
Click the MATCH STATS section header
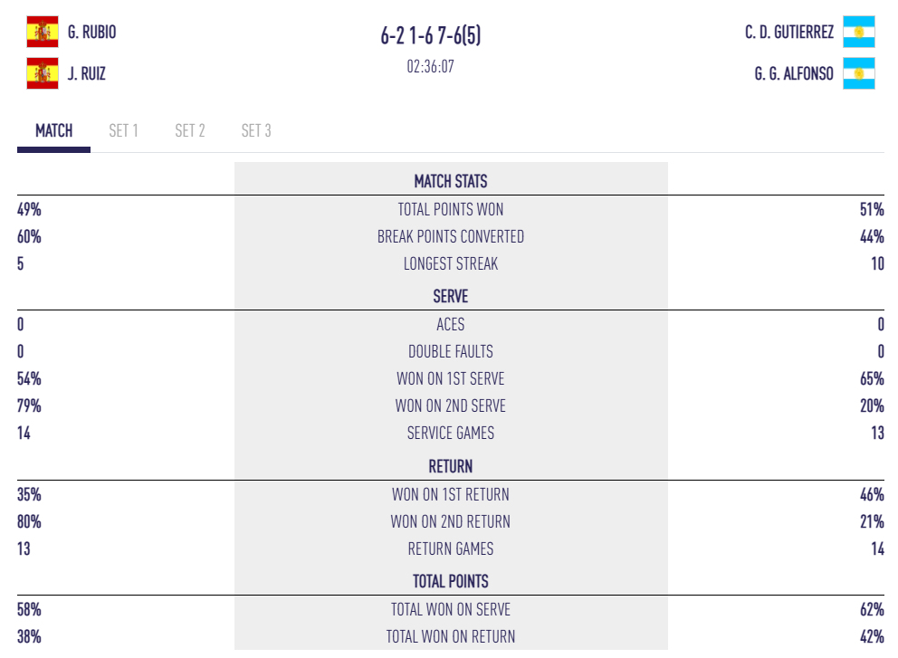click(x=451, y=181)
